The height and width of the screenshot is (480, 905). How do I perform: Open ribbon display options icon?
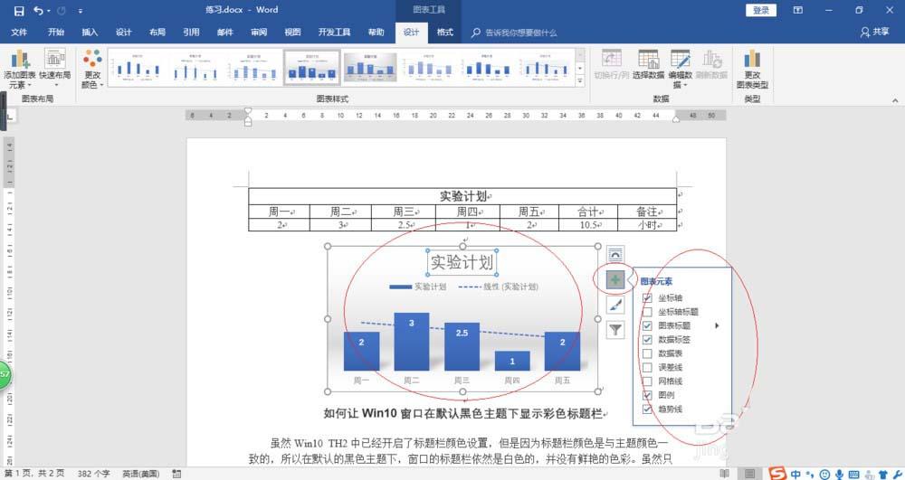(x=797, y=10)
